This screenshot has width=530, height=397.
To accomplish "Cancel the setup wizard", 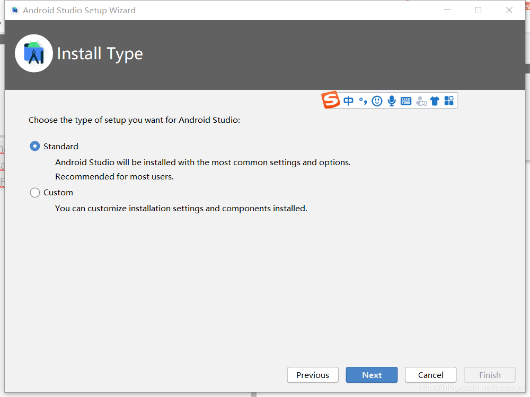I will (x=430, y=375).
